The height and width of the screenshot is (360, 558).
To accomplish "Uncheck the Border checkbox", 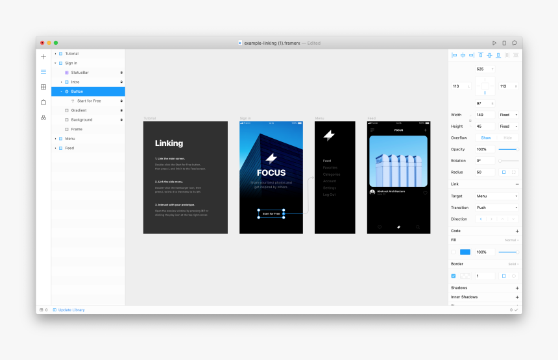I will (454, 276).
